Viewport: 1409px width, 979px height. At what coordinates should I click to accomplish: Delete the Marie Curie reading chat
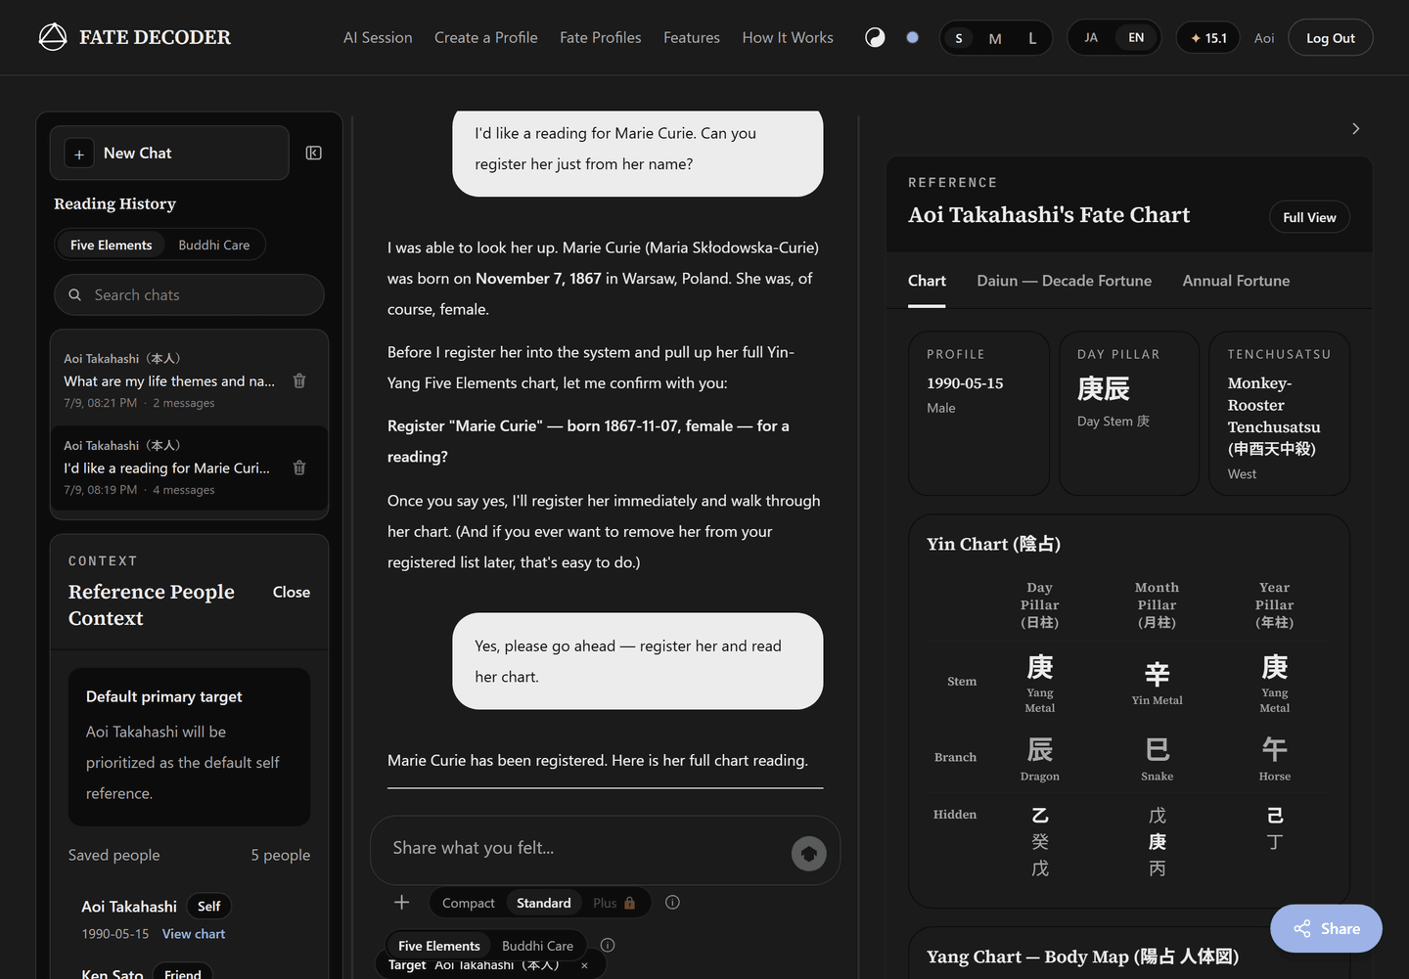tap(299, 467)
